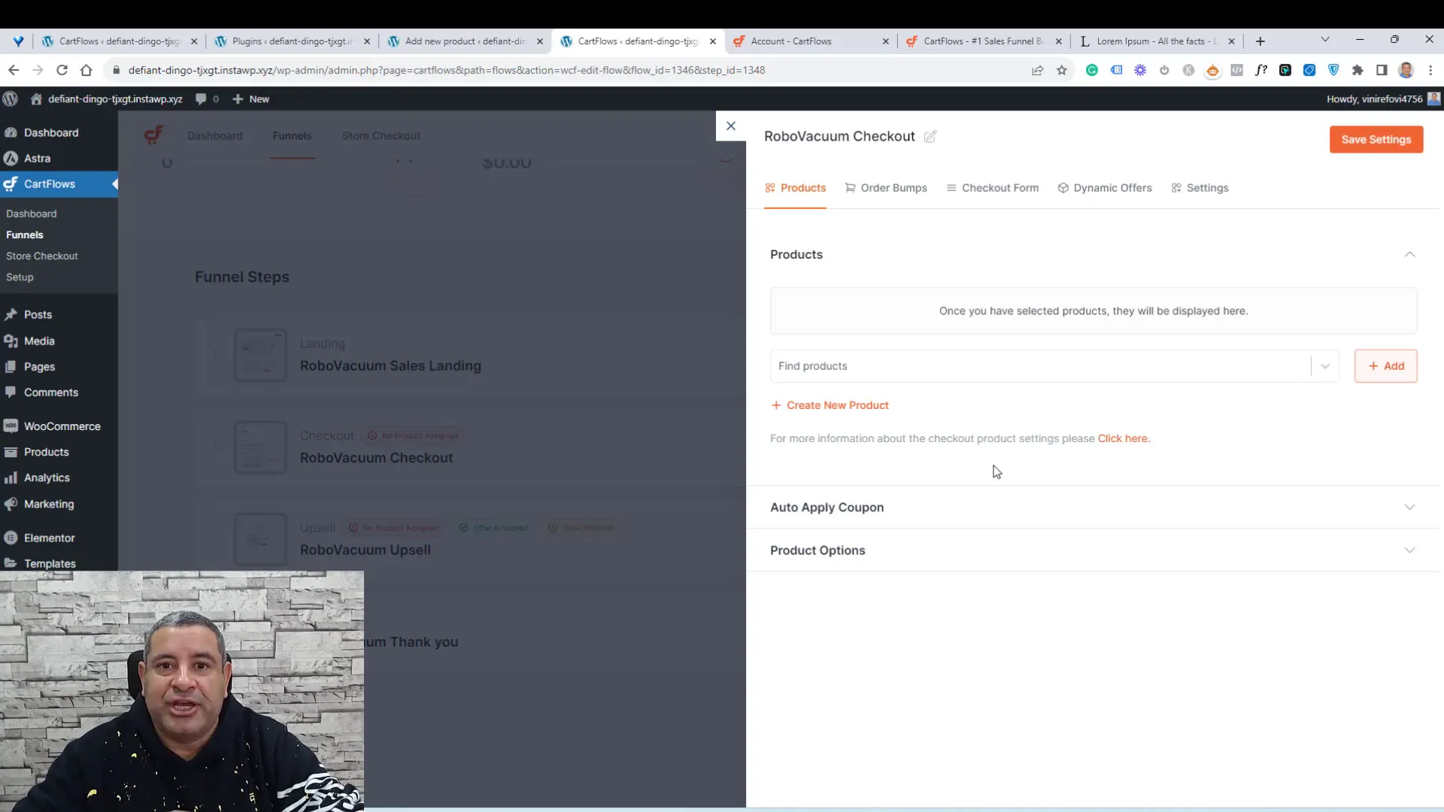The width and height of the screenshot is (1444, 812).
Task: Open the Order Bumps tab
Action: tap(886, 188)
